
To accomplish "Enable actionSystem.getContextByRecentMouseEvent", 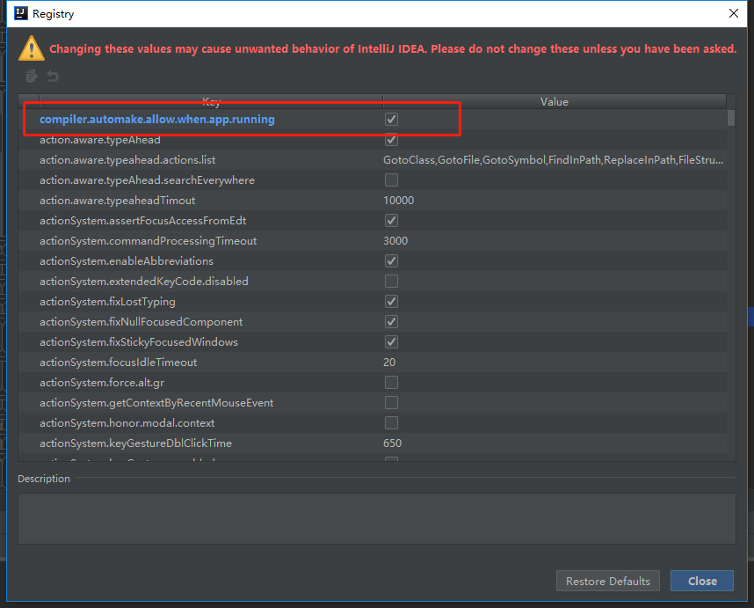I will [391, 402].
